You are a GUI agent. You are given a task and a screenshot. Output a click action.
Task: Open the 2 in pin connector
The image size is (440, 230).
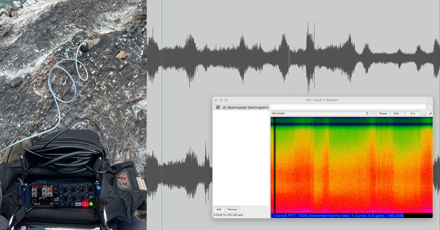click(412, 113)
